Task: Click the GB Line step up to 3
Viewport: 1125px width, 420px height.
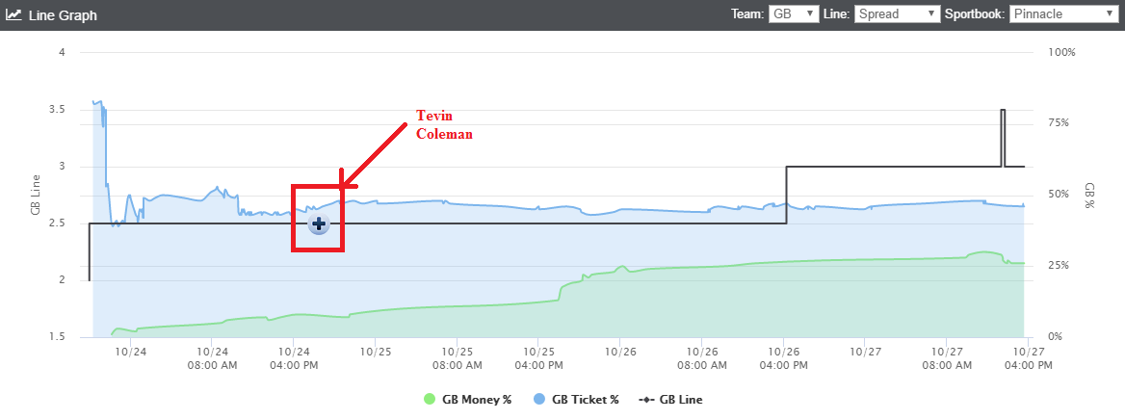Action: click(x=787, y=194)
